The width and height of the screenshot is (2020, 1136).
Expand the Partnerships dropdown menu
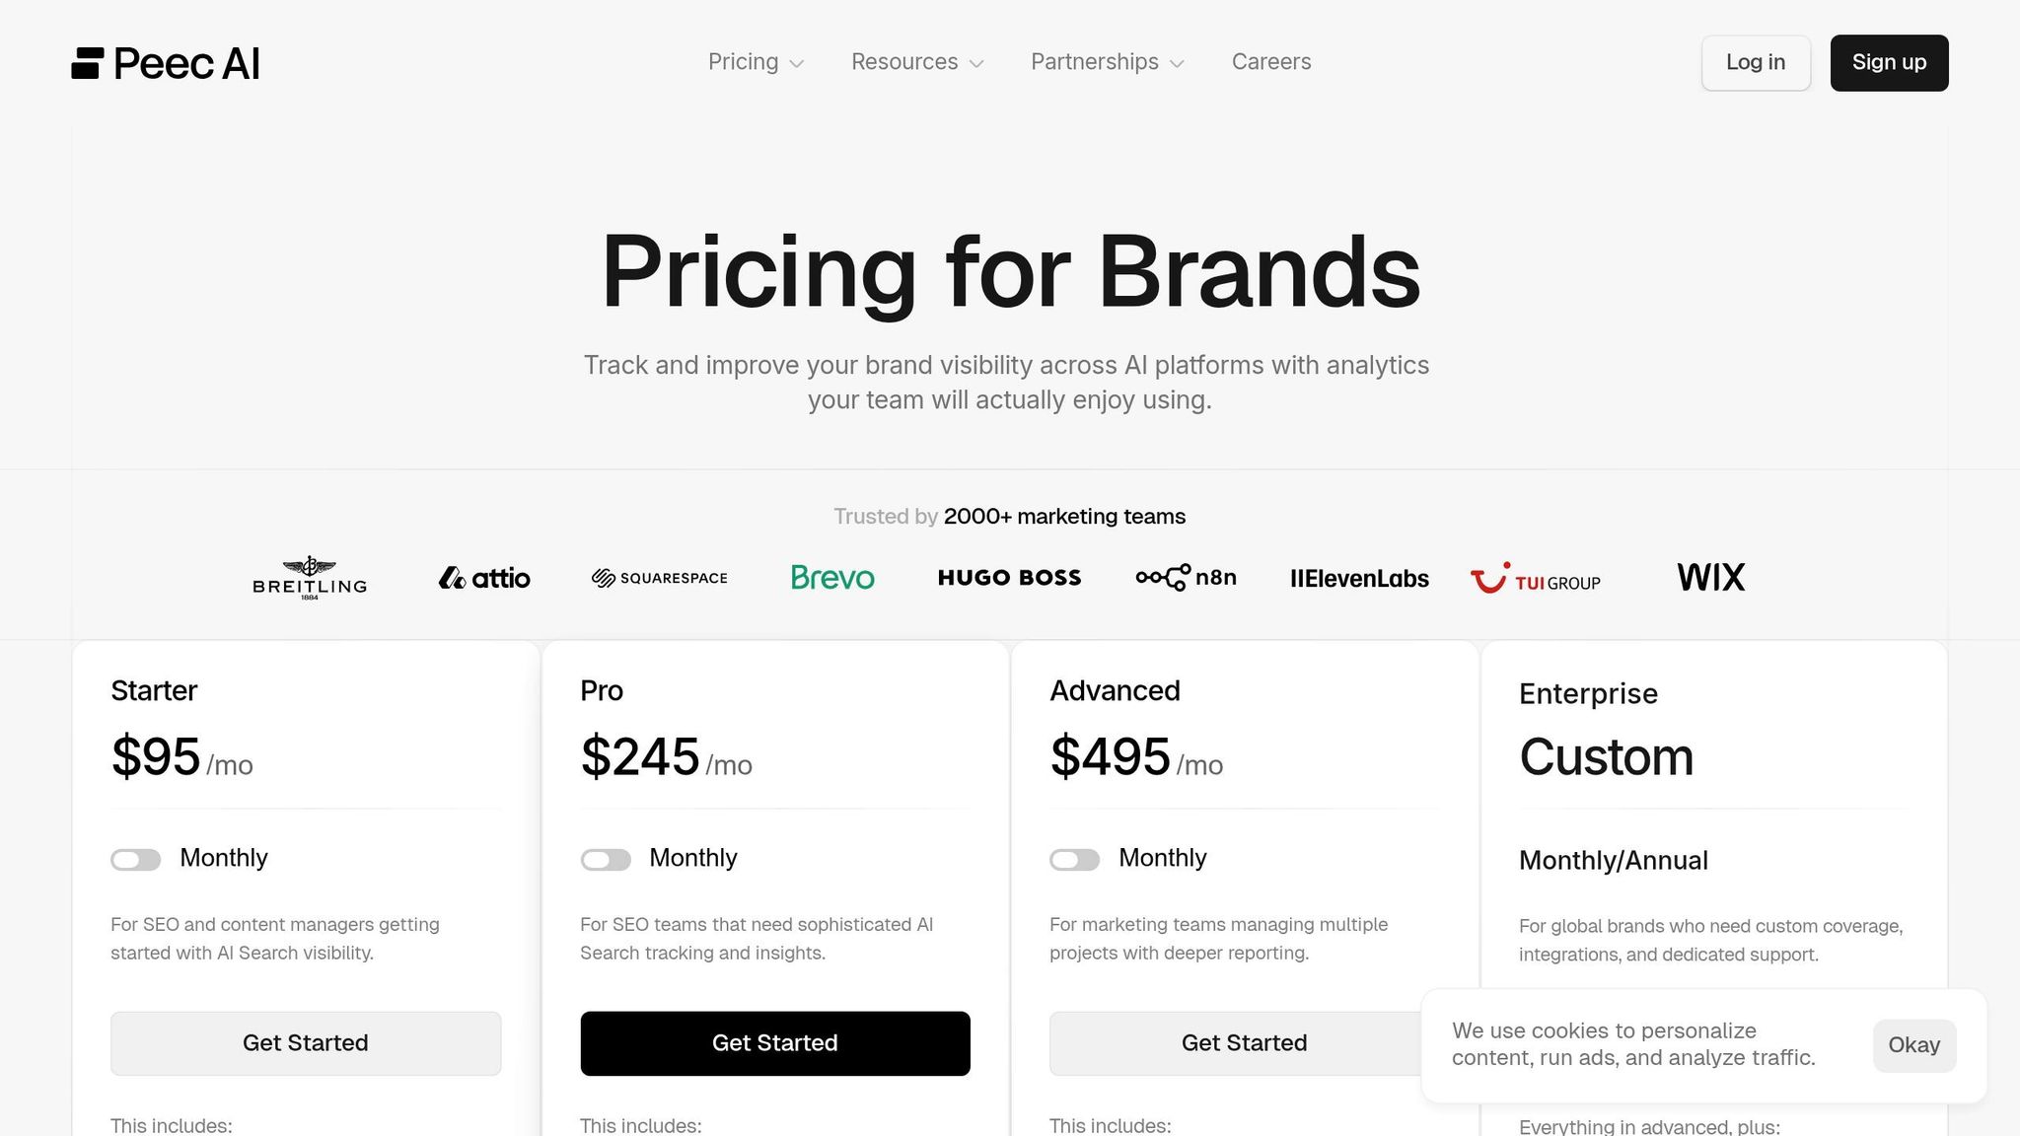coord(1107,62)
